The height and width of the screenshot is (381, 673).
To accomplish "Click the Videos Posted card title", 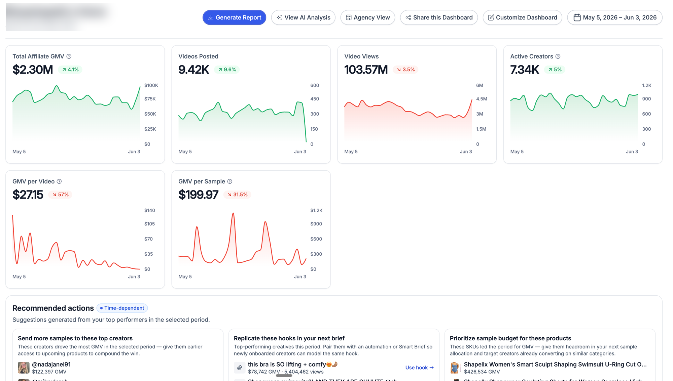I will coord(198,56).
